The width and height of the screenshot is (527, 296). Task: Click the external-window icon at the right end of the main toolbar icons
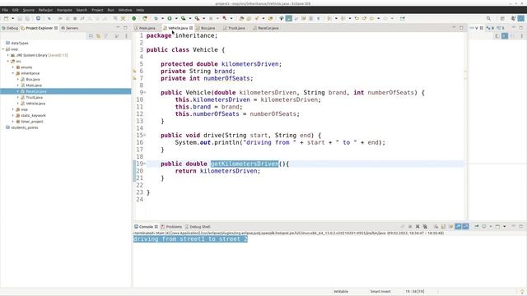403,18
